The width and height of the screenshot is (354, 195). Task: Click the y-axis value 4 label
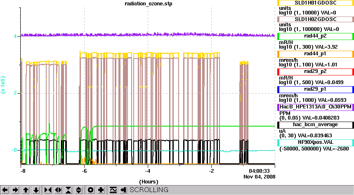click(15, 36)
